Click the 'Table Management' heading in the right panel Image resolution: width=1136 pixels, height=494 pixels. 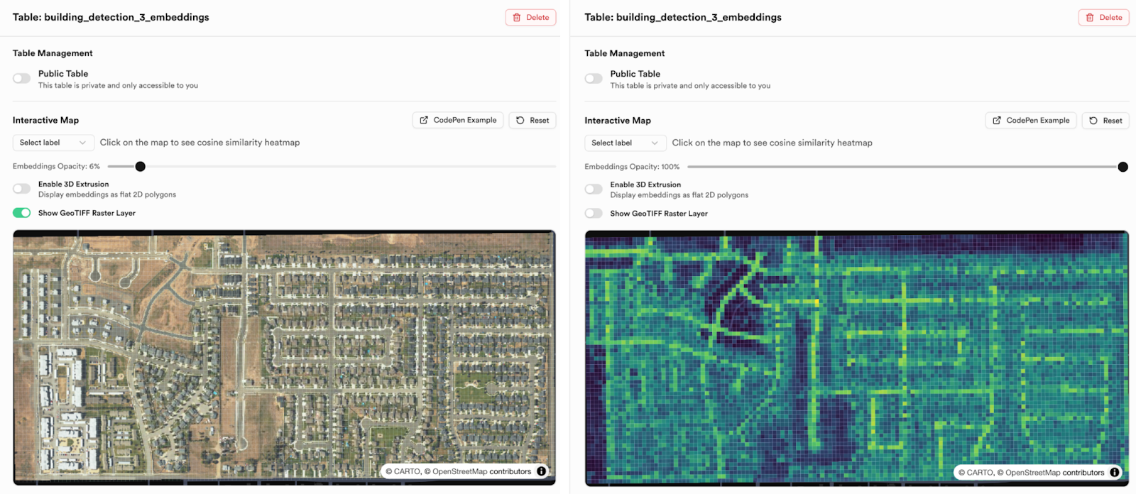[x=625, y=53]
